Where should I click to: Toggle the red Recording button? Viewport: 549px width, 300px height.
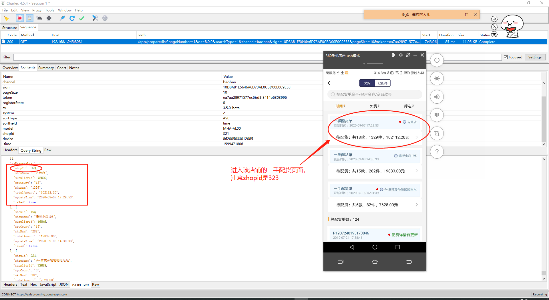point(20,18)
